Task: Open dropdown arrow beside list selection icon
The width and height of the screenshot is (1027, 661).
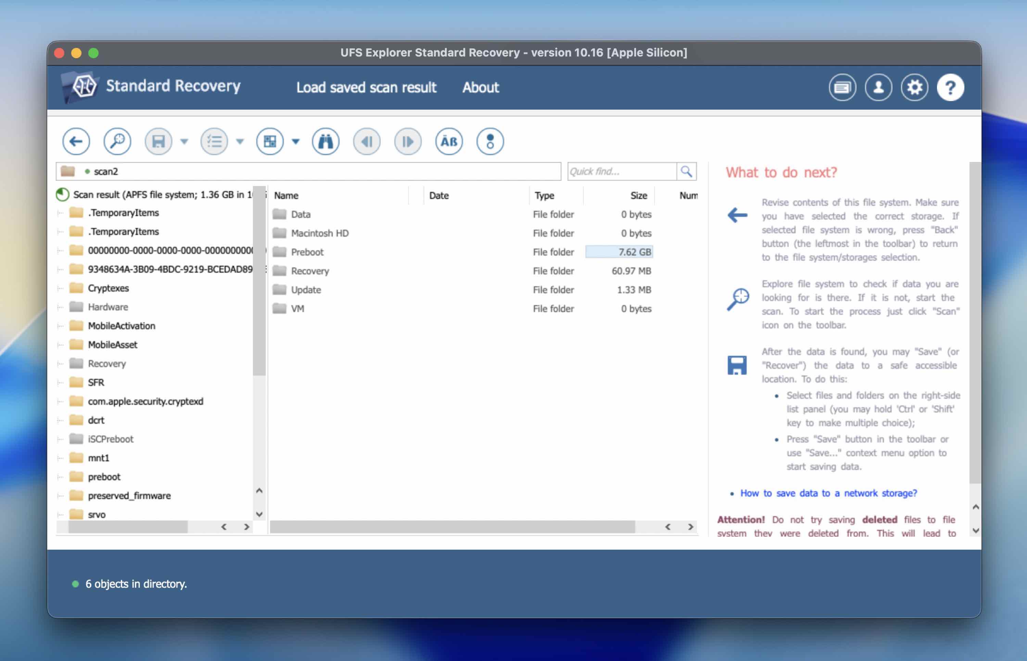Action: point(240,141)
